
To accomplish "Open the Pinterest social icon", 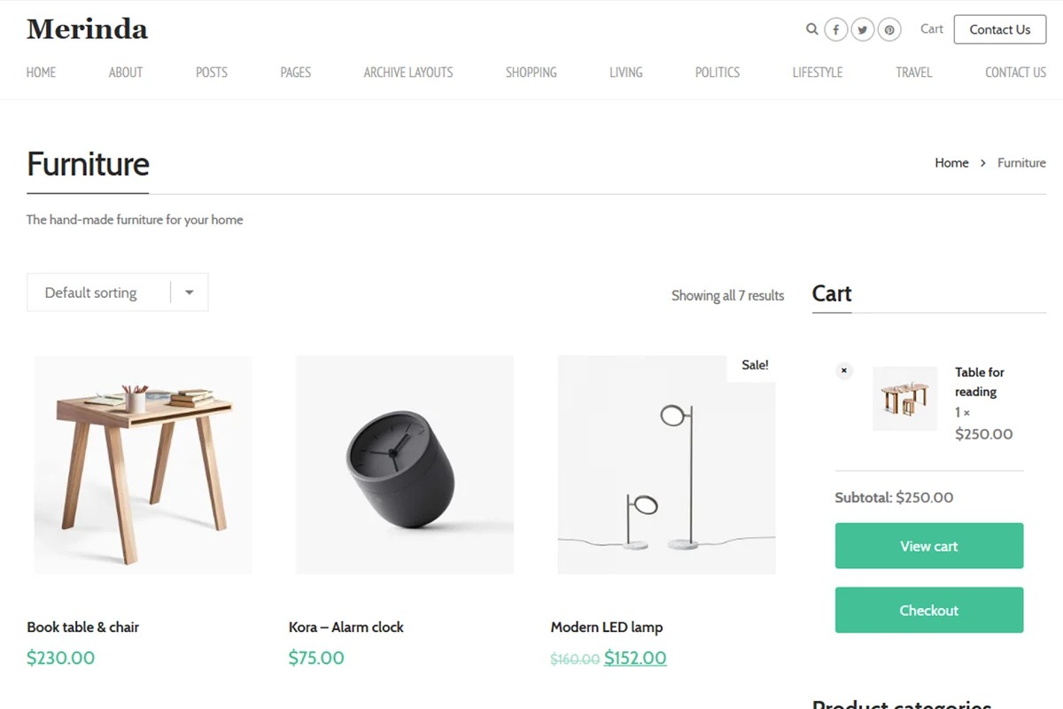I will [889, 30].
